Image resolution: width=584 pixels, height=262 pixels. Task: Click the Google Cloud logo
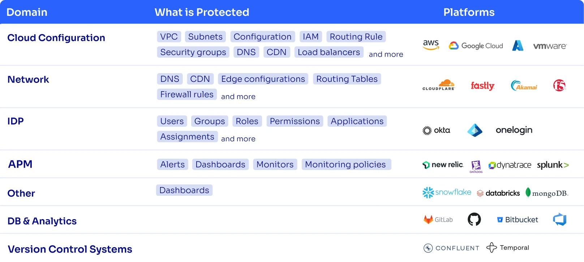coord(476,46)
